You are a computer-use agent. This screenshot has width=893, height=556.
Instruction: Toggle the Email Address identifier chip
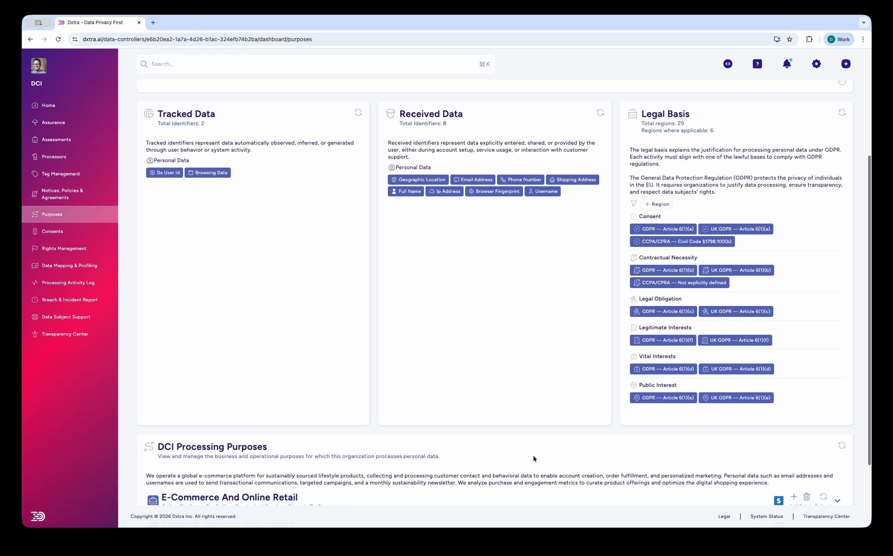(x=473, y=179)
